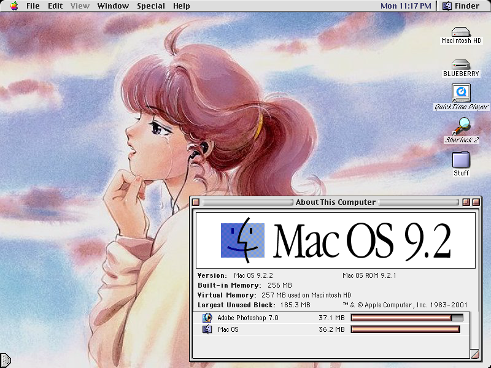The height and width of the screenshot is (368, 491).
Task: Click Adobe Photoshop 7.0 memory usage bar
Action: pos(407,318)
